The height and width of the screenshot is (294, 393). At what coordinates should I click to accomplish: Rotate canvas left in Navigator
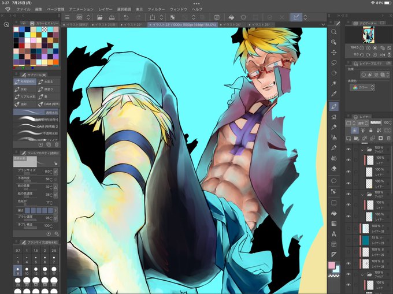361,54
